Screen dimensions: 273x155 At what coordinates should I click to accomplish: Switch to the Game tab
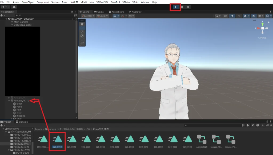click(x=99, y=12)
